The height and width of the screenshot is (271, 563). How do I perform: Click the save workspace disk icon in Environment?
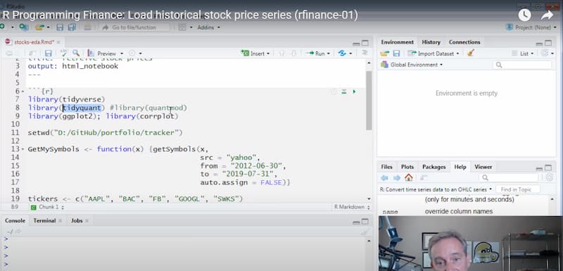tap(396, 53)
